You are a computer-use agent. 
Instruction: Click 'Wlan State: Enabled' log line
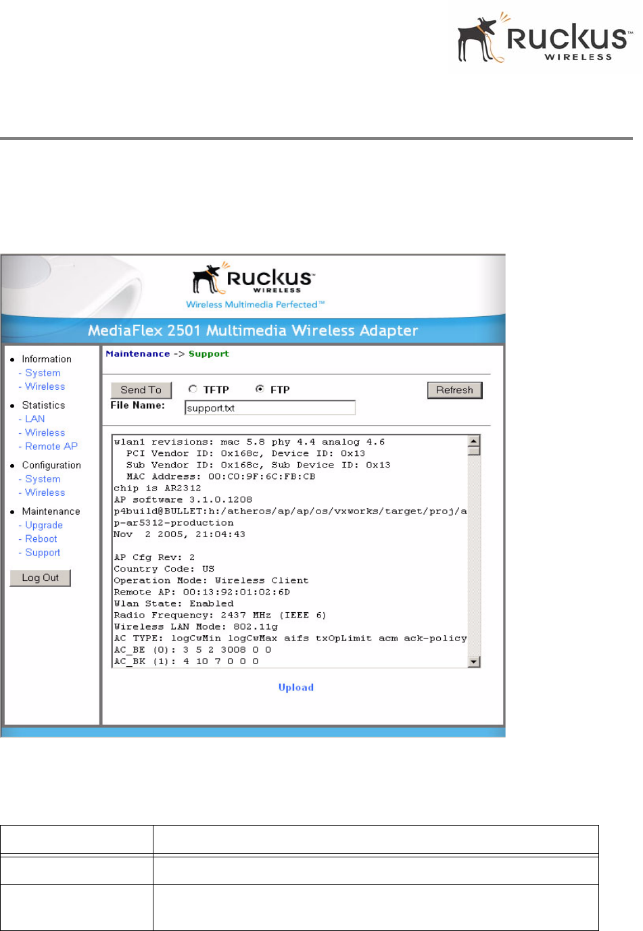tap(174, 603)
